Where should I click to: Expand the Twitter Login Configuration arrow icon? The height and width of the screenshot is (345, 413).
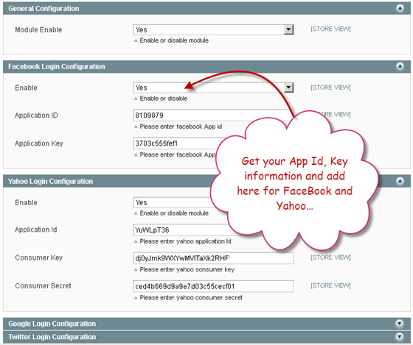[400, 337]
